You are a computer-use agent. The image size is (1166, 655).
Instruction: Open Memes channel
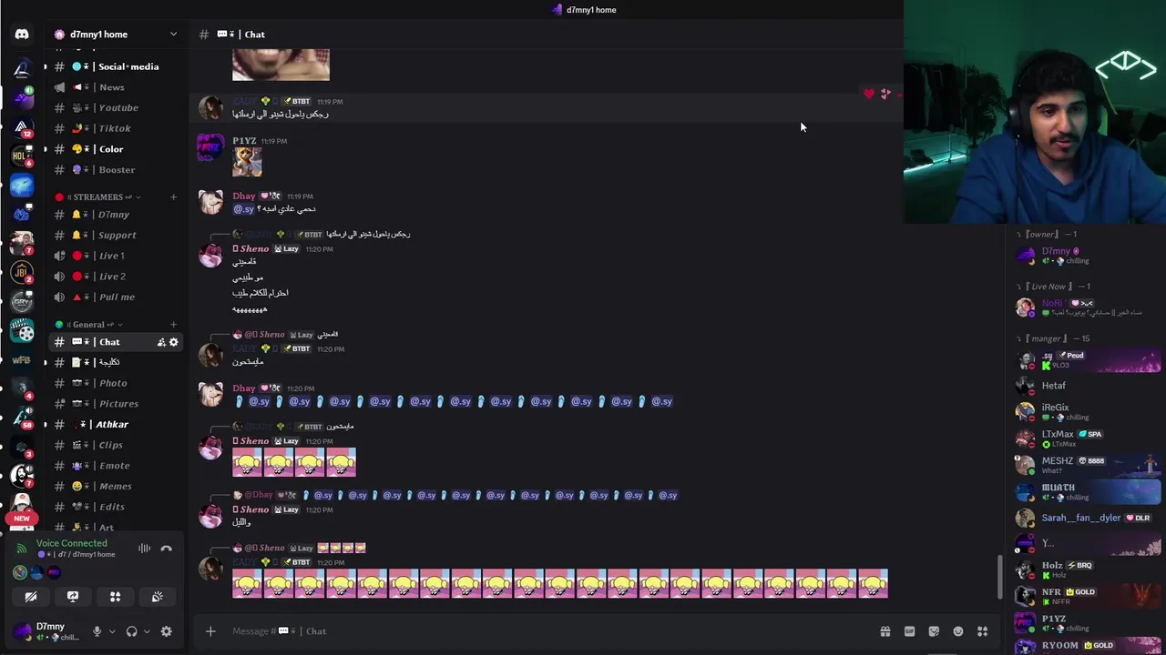pyautogui.click(x=117, y=486)
